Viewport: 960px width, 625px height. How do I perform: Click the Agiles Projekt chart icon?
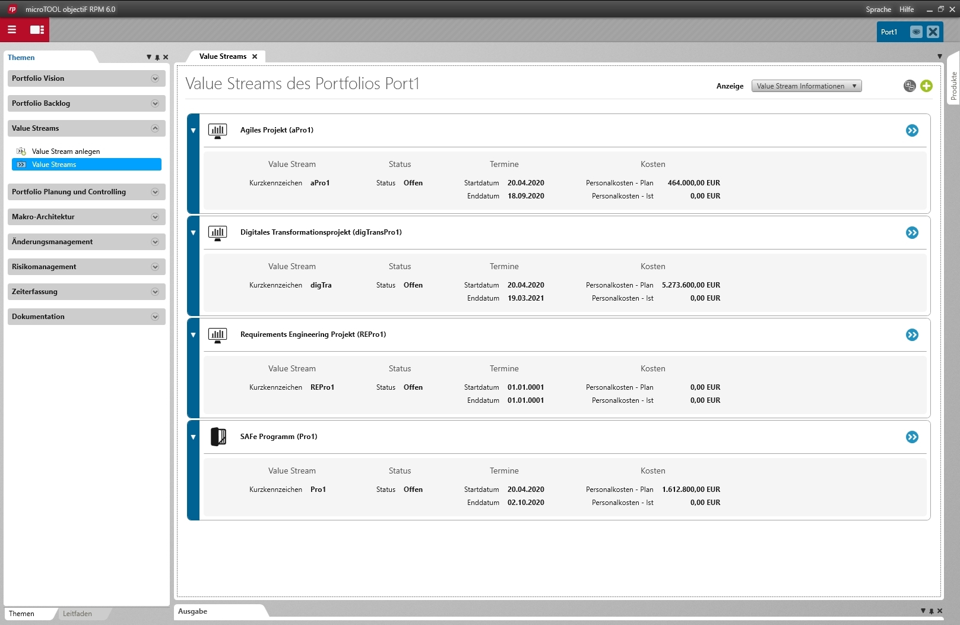218,131
